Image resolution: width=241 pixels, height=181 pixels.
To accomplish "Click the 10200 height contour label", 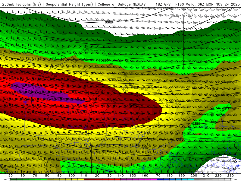I will click(x=138, y=95).
